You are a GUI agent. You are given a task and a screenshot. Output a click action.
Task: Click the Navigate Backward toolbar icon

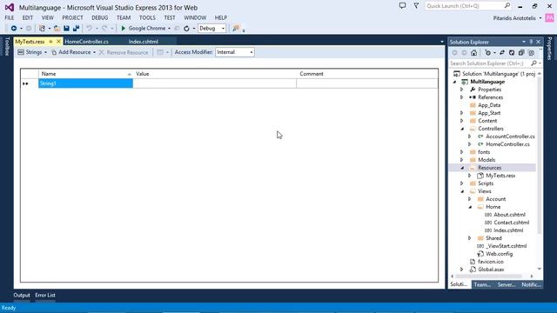tap(14, 29)
